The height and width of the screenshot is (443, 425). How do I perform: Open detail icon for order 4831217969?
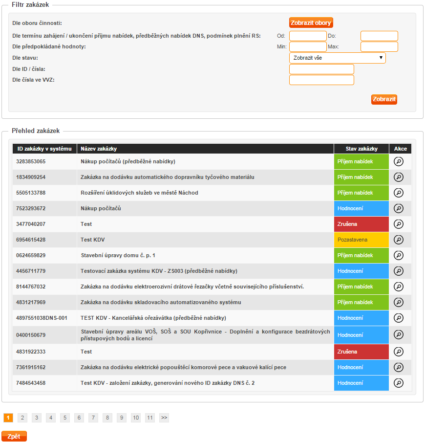pos(398,302)
